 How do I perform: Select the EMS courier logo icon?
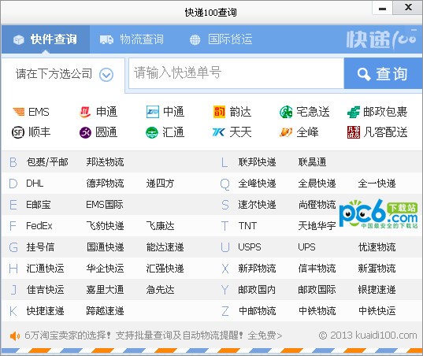click(x=19, y=112)
